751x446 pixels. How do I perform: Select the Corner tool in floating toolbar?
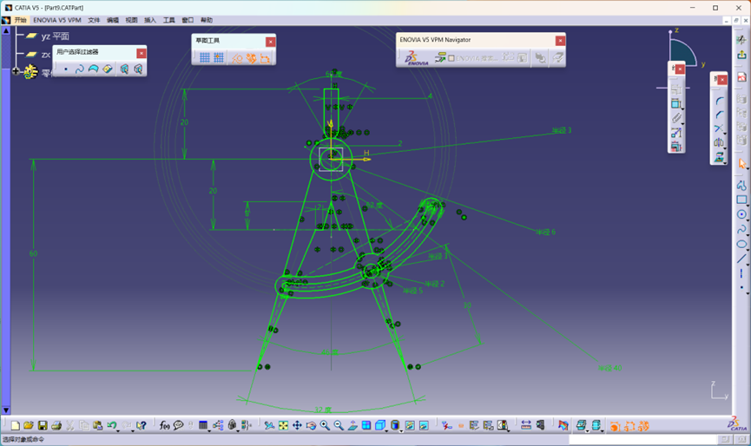(719, 100)
